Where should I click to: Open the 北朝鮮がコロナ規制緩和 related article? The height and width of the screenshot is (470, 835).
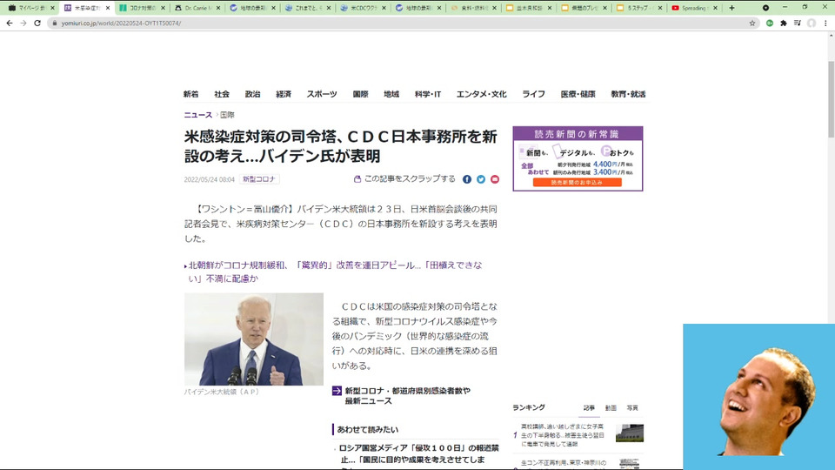pos(336,272)
